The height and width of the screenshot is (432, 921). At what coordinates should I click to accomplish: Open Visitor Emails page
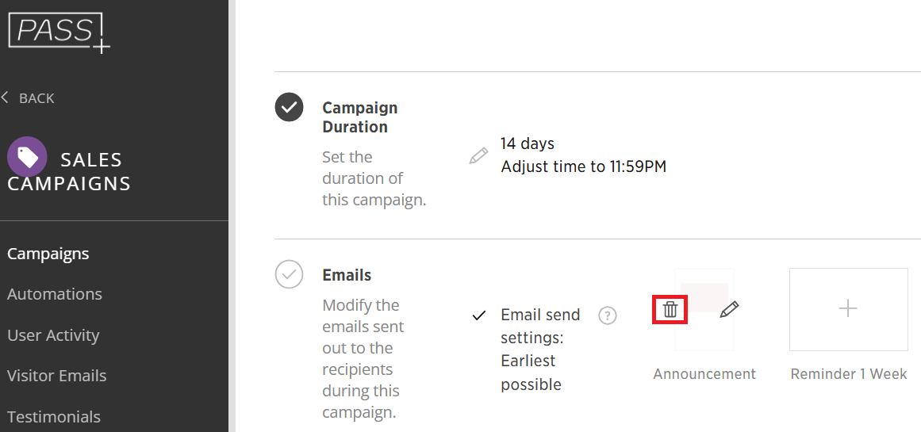tap(57, 376)
